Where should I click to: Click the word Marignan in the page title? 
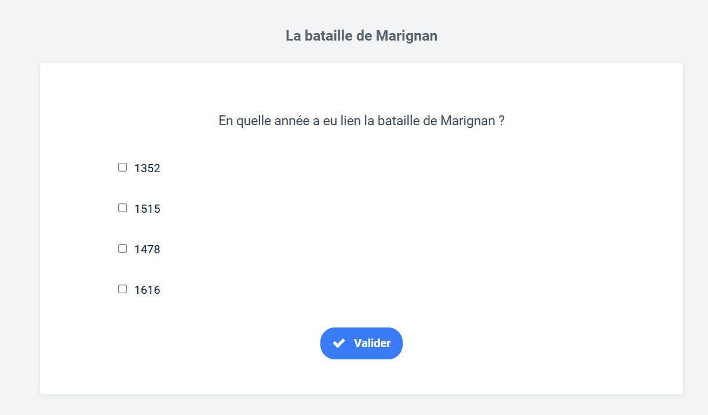point(406,36)
